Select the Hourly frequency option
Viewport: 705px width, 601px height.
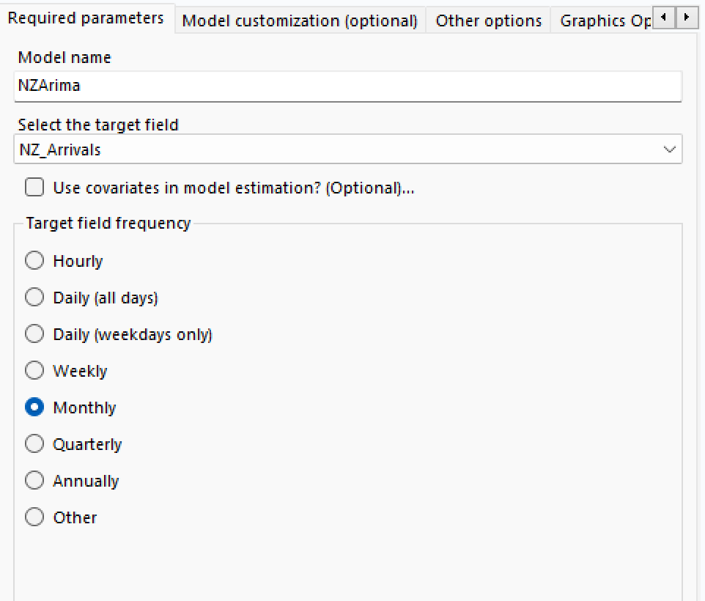pyautogui.click(x=34, y=261)
